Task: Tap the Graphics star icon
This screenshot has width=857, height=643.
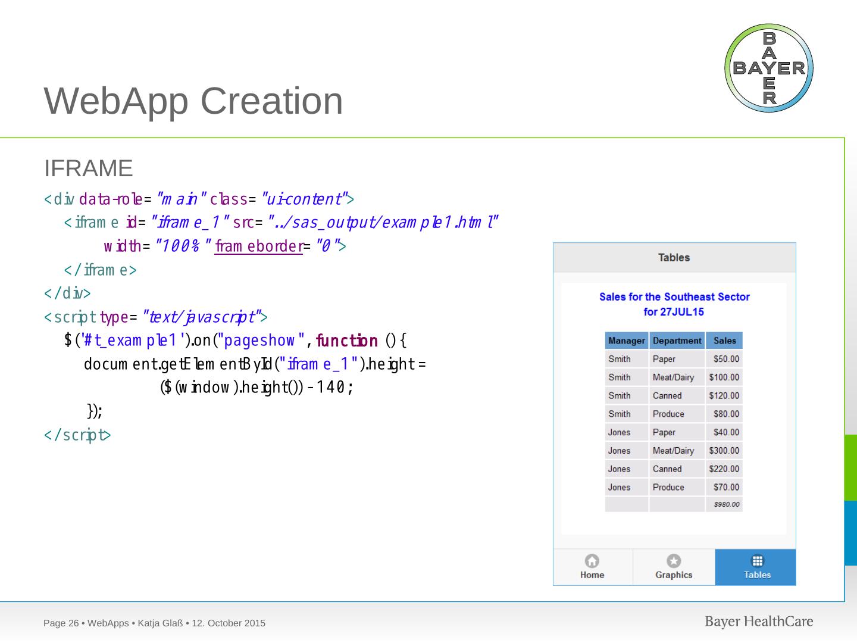Action: tap(674, 561)
